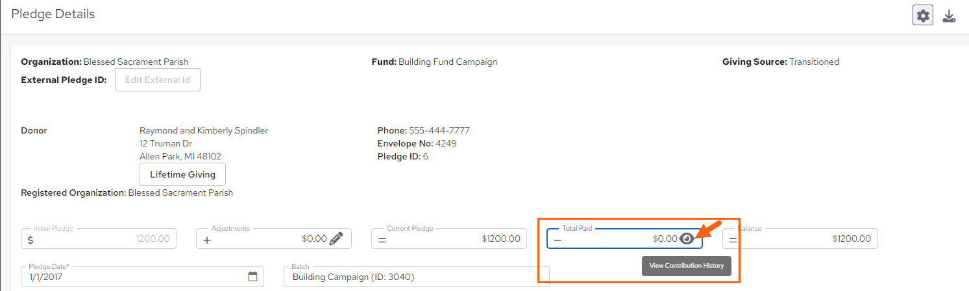Open the Pledge Date calendar icon
Viewport: 969px width, 291px height.
click(x=252, y=277)
